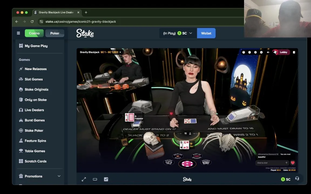
Task: Click the browser address bar URL
Action: pos(80,22)
